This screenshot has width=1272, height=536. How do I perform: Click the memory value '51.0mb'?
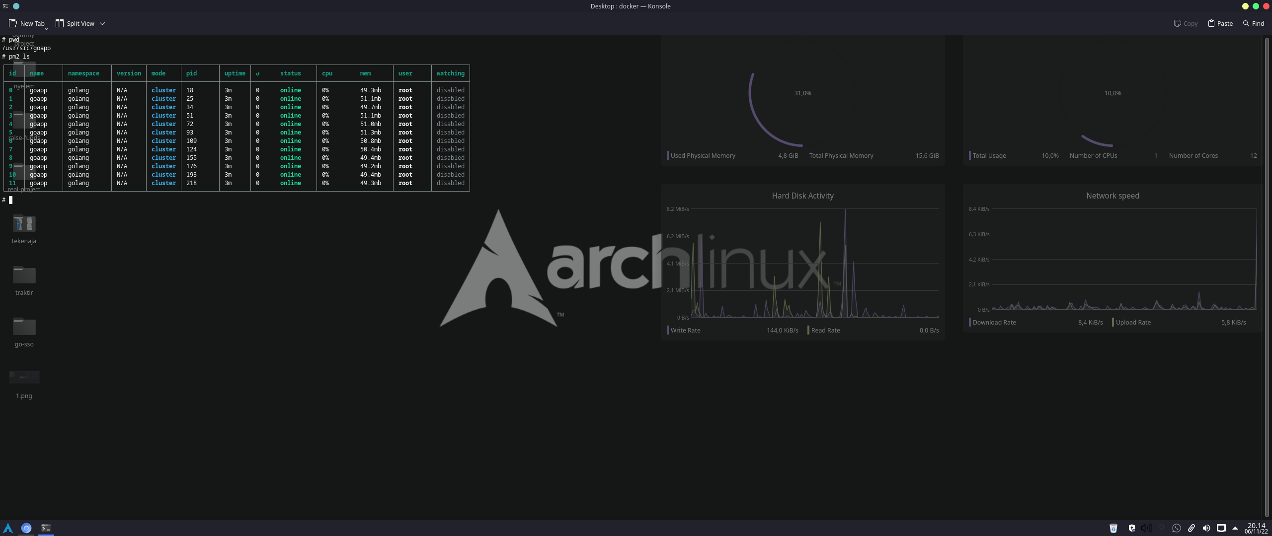[371, 124]
